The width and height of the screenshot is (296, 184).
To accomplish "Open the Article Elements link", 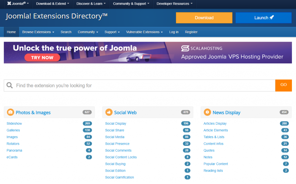I will tap(216, 130).
